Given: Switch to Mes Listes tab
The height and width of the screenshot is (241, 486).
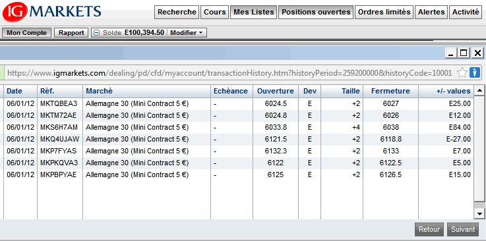Looking at the screenshot, I should click(253, 12).
